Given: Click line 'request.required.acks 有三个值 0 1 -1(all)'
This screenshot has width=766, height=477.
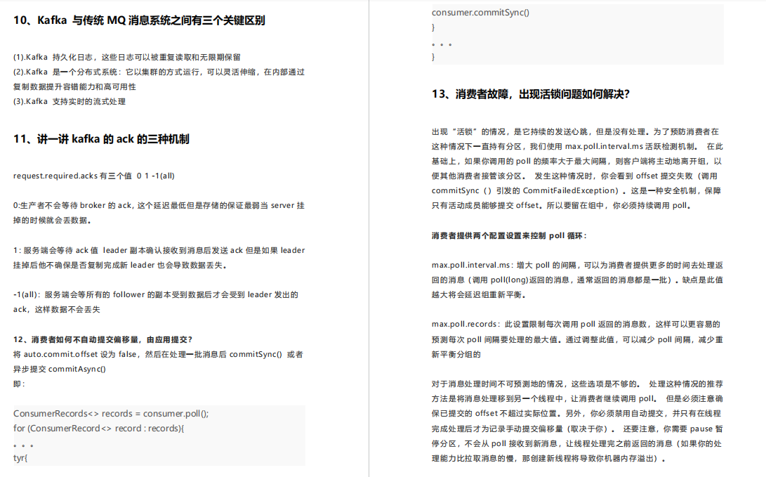Looking at the screenshot, I should click(94, 176).
